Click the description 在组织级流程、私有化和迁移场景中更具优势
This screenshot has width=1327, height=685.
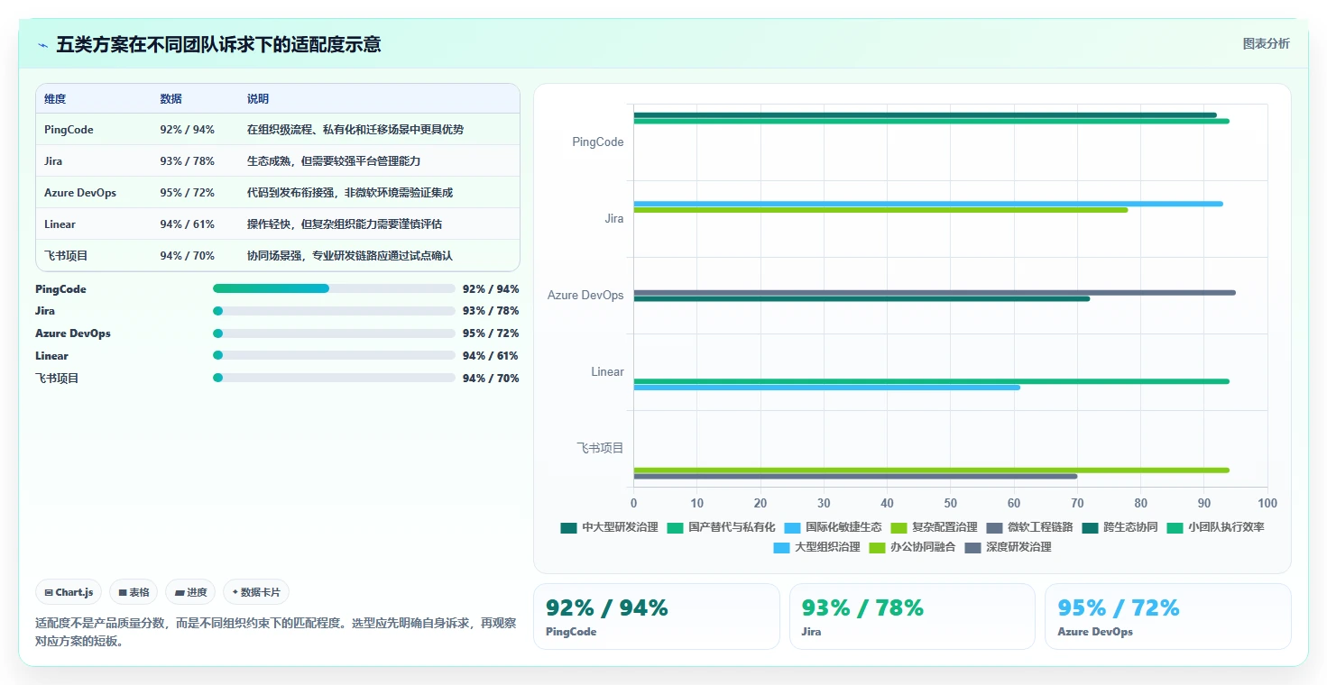(x=355, y=130)
